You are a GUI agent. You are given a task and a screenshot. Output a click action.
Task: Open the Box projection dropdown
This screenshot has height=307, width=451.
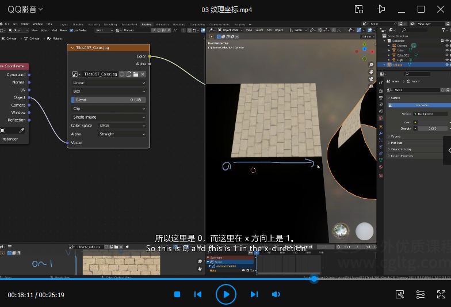point(109,91)
